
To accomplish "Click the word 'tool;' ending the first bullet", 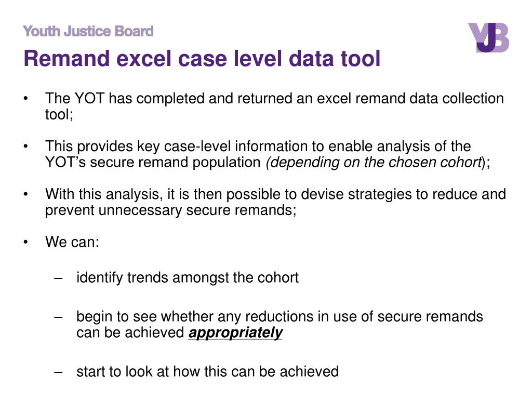I will click(59, 115).
